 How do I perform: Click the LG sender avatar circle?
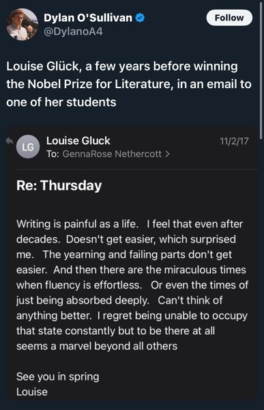[x=28, y=147]
